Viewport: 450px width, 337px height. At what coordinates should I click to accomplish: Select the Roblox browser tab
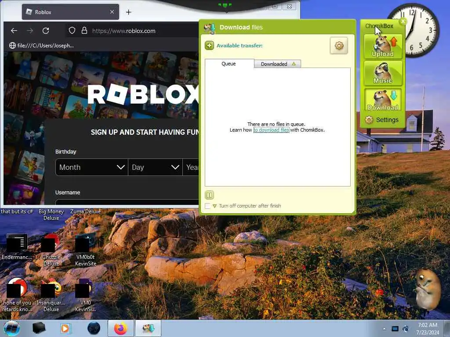[70, 12]
